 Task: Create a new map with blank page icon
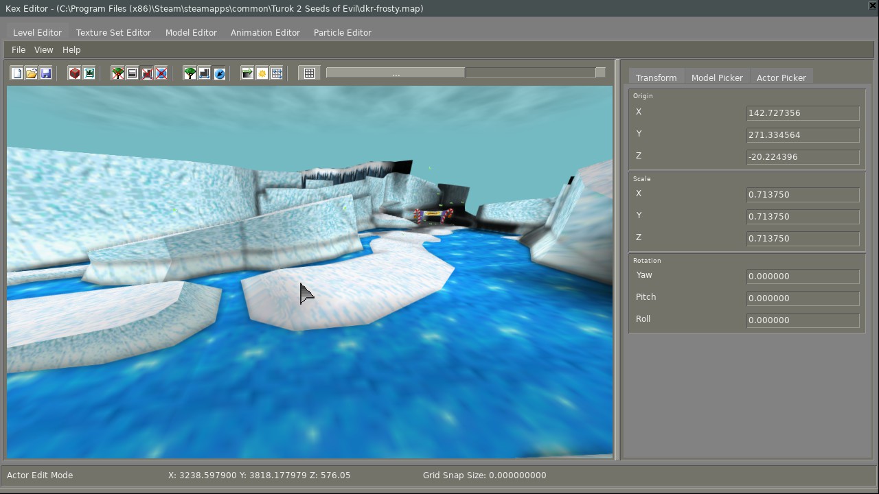click(16, 73)
